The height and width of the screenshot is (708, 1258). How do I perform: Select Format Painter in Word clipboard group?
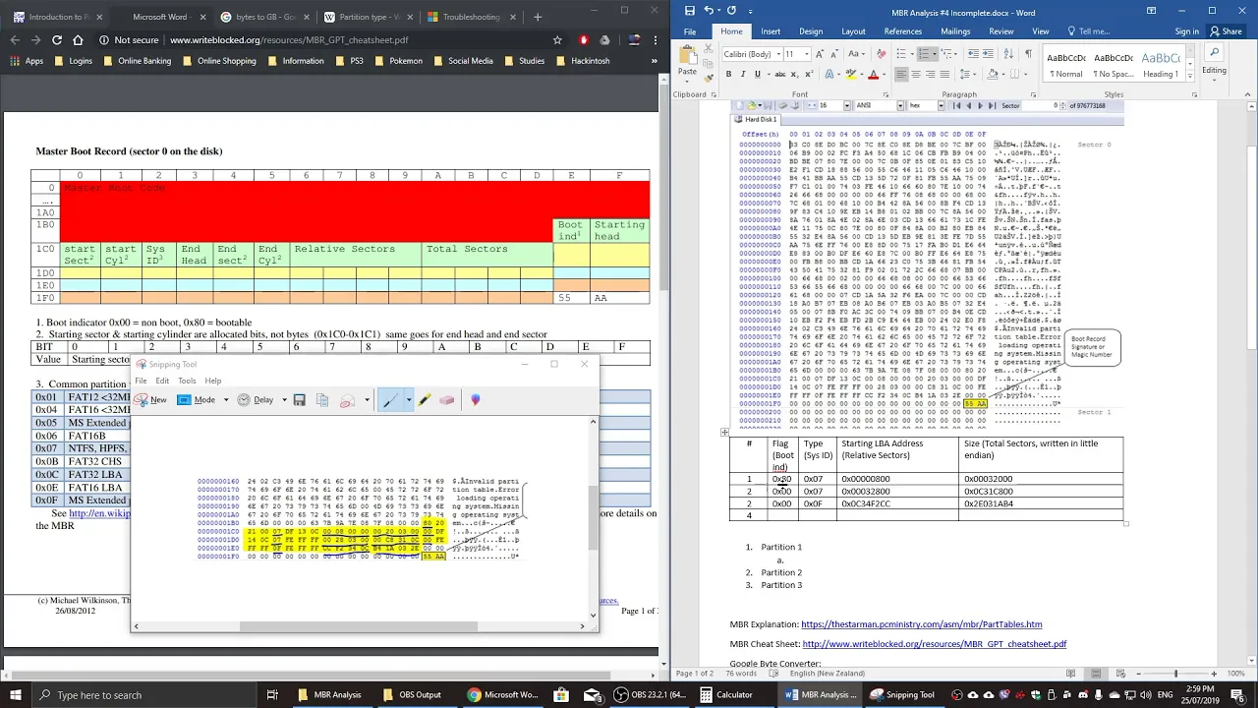[709, 79]
